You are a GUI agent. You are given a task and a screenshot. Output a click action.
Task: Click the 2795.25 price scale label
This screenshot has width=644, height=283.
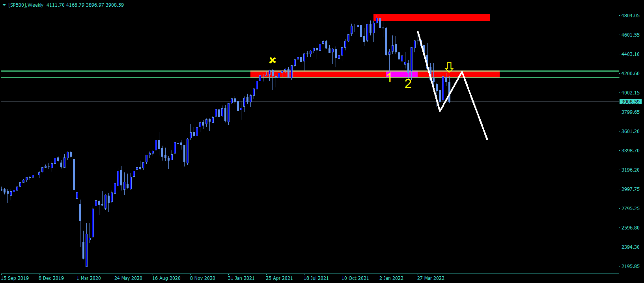click(630, 209)
